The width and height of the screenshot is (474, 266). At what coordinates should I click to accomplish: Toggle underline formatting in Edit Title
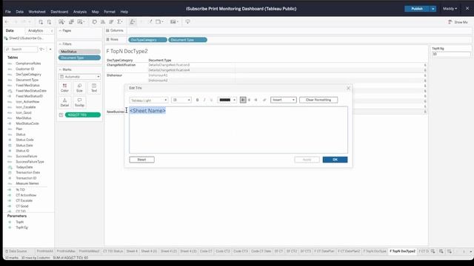[x=211, y=100]
